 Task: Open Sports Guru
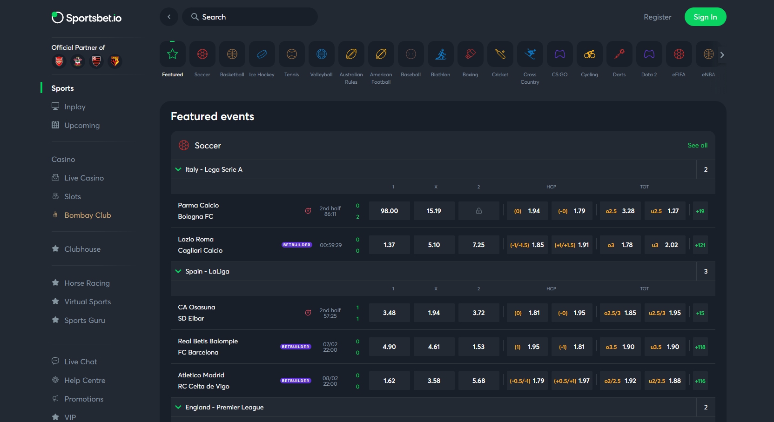click(x=85, y=320)
